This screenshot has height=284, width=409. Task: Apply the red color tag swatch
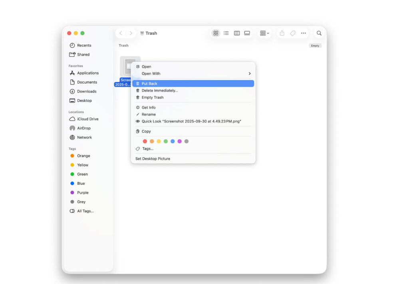click(x=145, y=141)
